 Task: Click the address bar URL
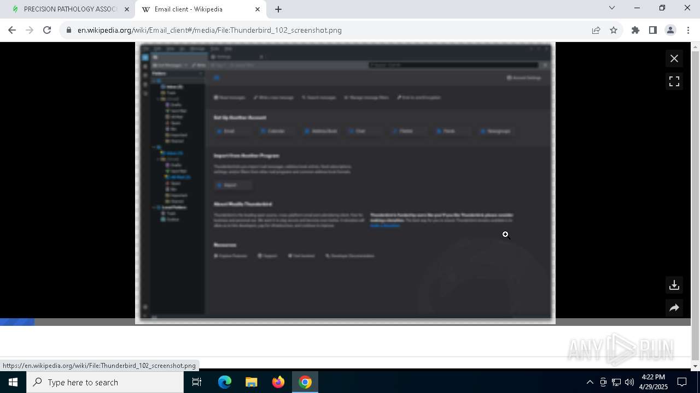click(209, 31)
